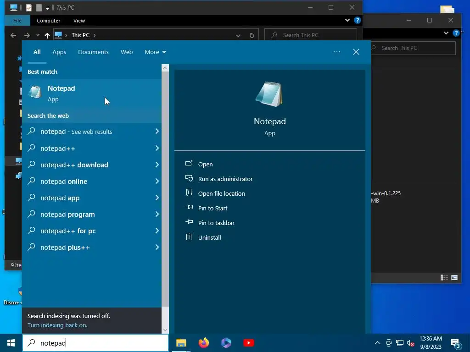The height and width of the screenshot is (352, 470).
Task: Click the large Notepad icon in preview pane
Action: [x=269, y=94]
